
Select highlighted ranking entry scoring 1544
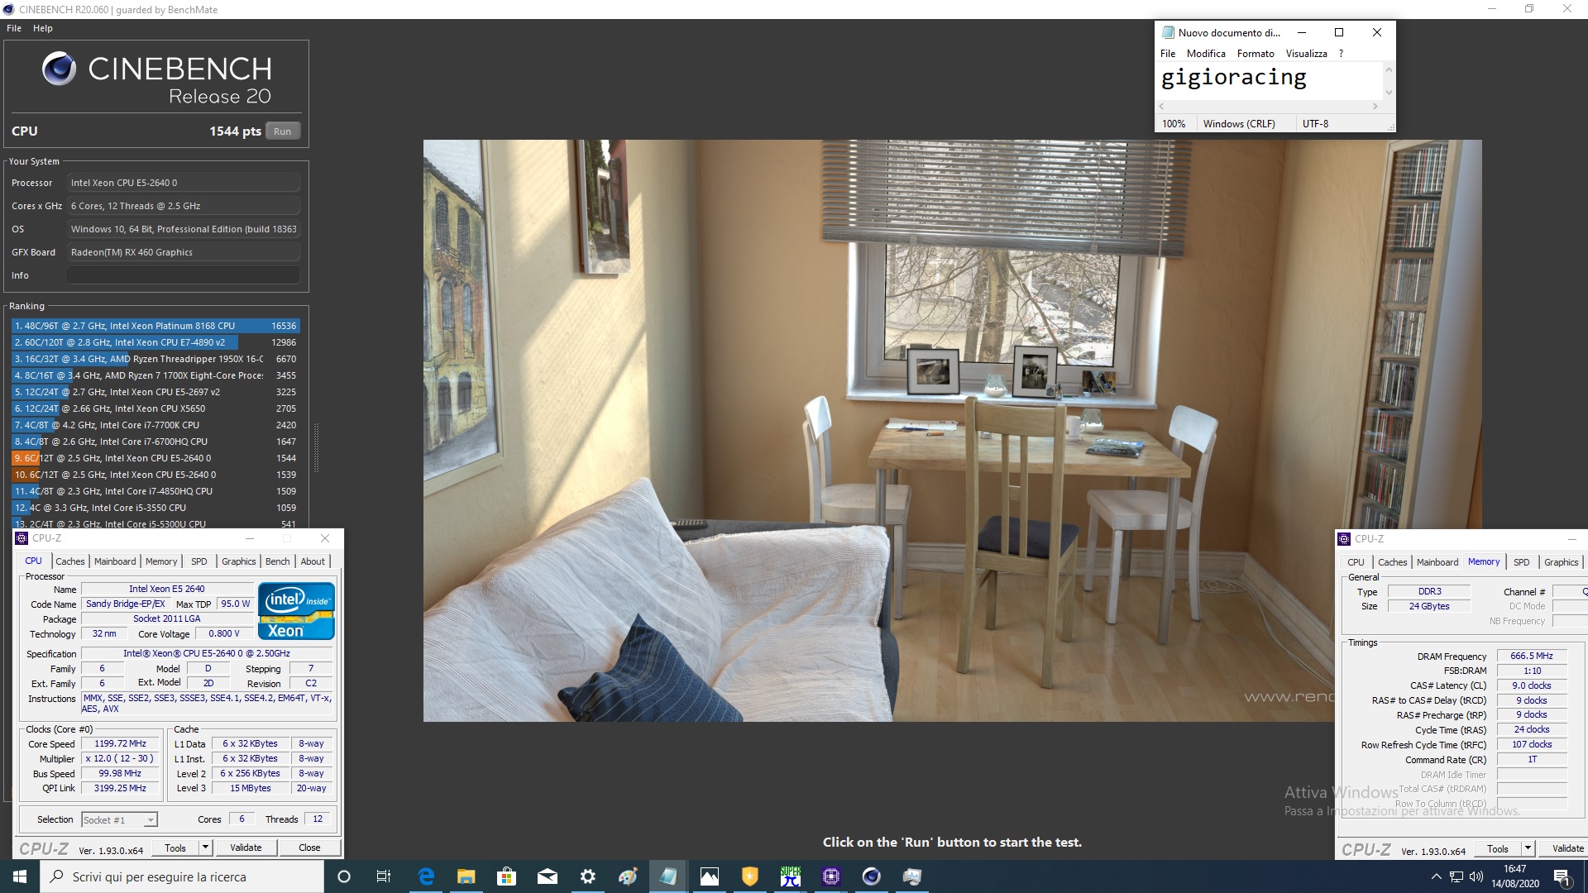(155, 458)
